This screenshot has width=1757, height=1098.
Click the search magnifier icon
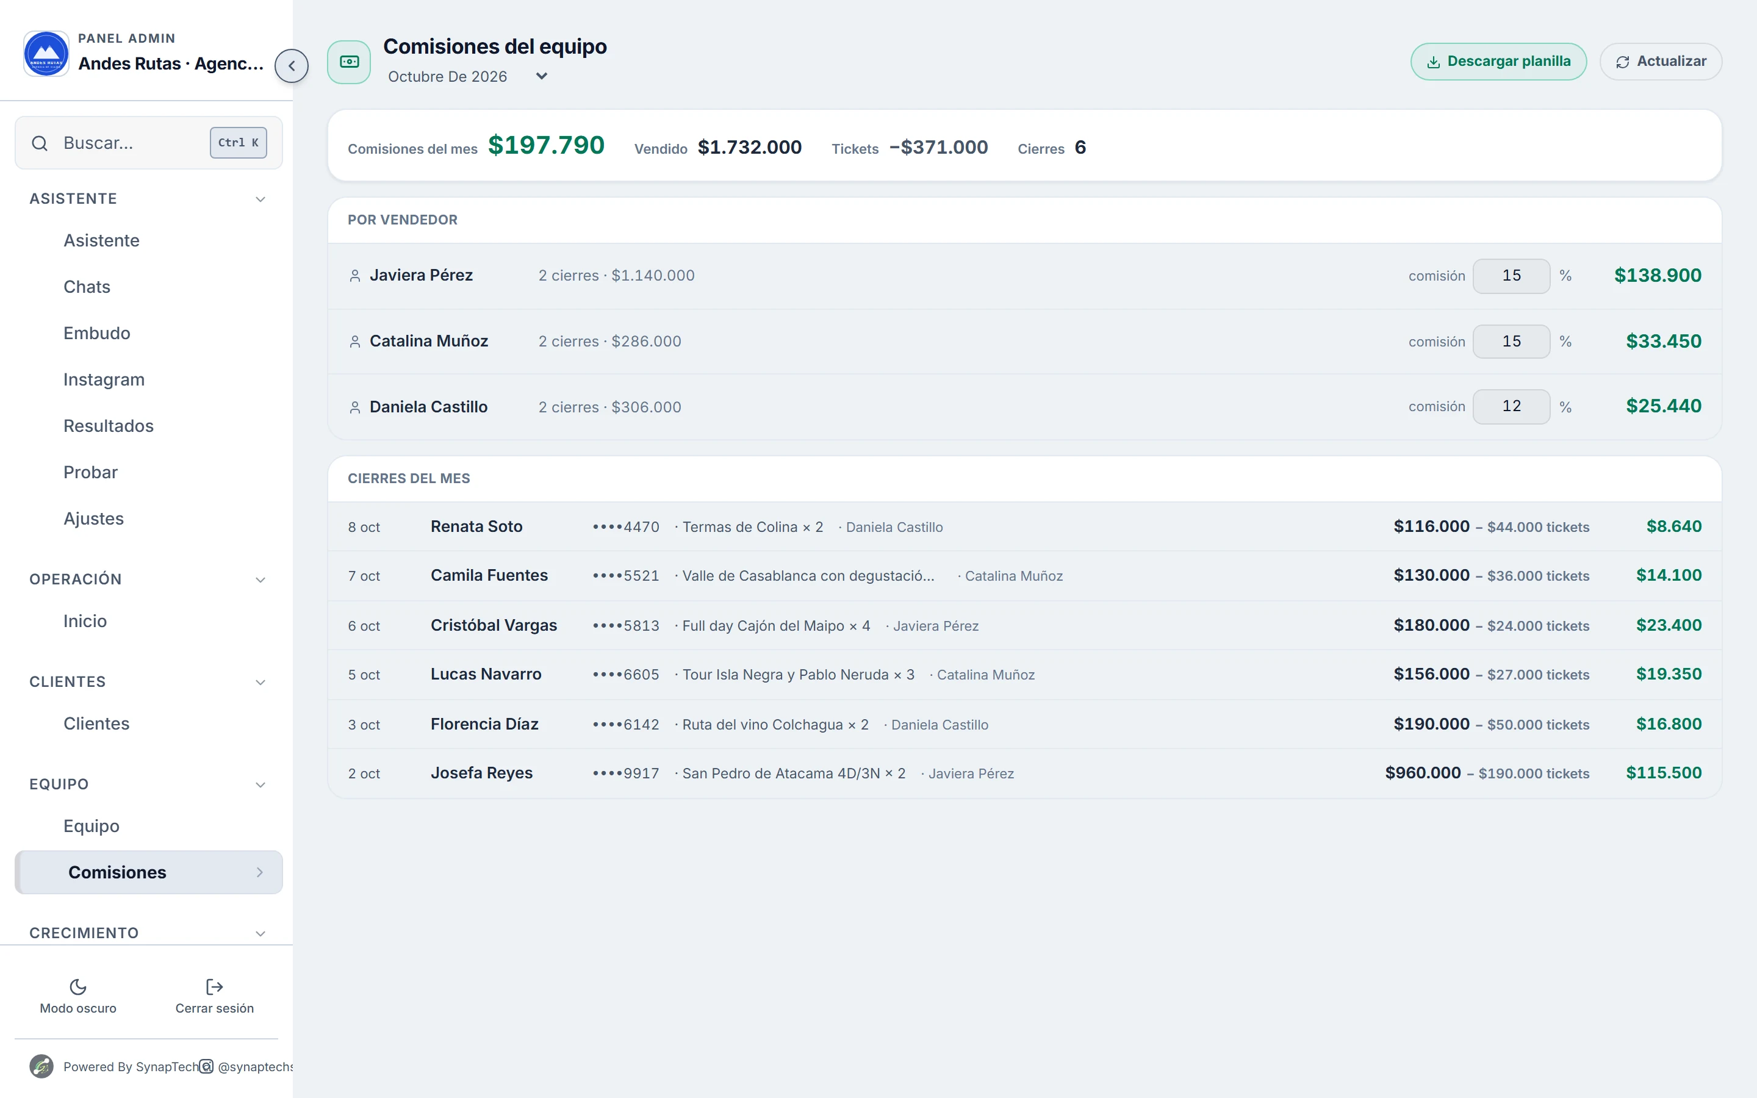point(40,143)
